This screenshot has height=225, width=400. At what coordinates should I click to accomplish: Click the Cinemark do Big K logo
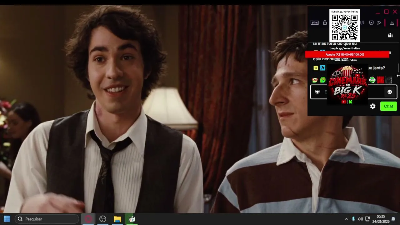point(347,84)
